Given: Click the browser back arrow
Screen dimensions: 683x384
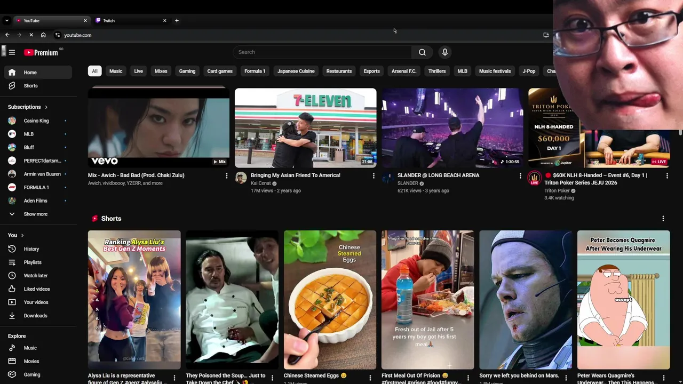Looking at the screenshot, I should pos(7,35).
